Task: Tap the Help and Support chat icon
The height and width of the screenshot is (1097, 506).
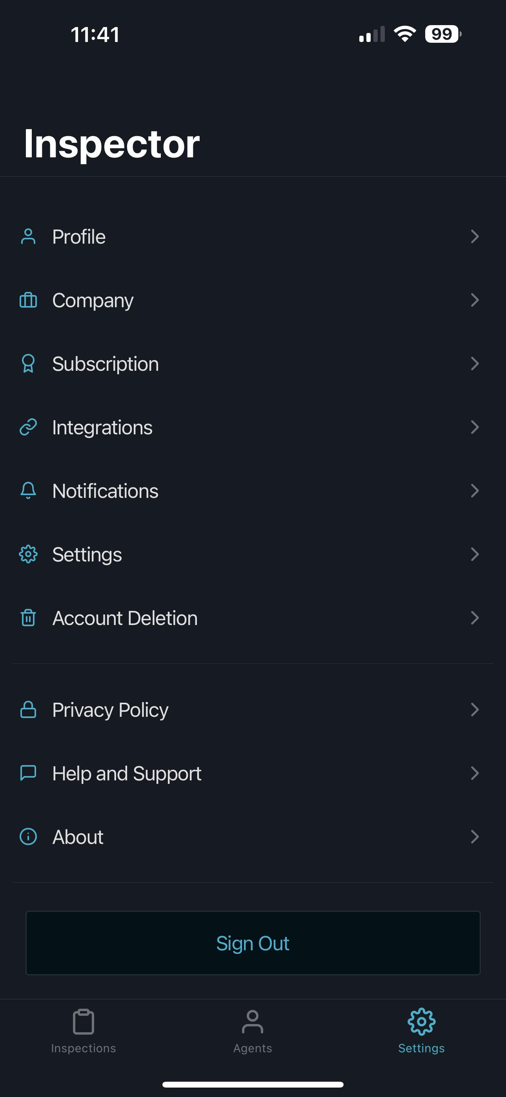Action: (28, 773)
